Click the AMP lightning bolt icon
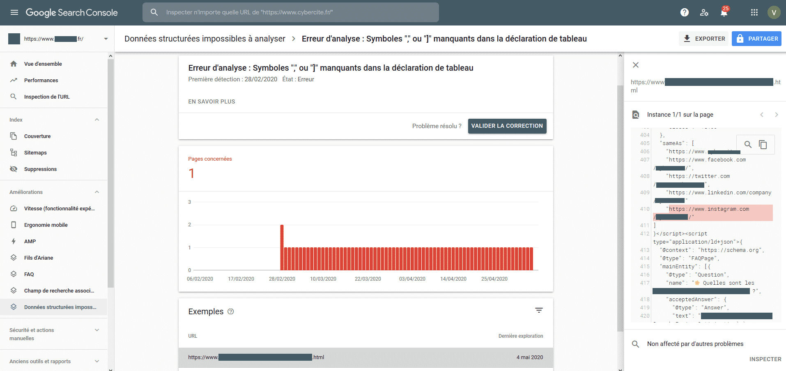Image resolution: width=786 pixels, height=371 pixels. pyautogui.click(x=14, y=241)
